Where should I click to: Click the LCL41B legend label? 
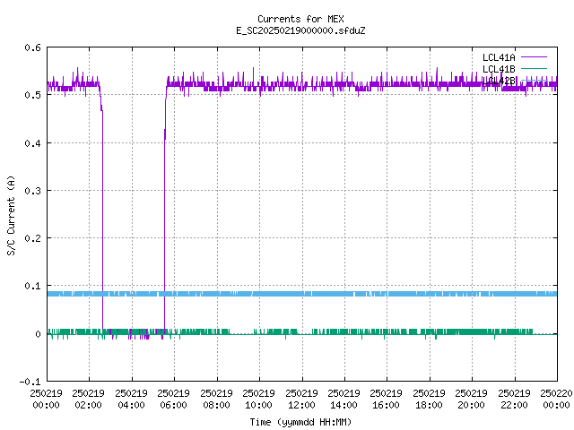pyautogui.click(x=499, y=69)
